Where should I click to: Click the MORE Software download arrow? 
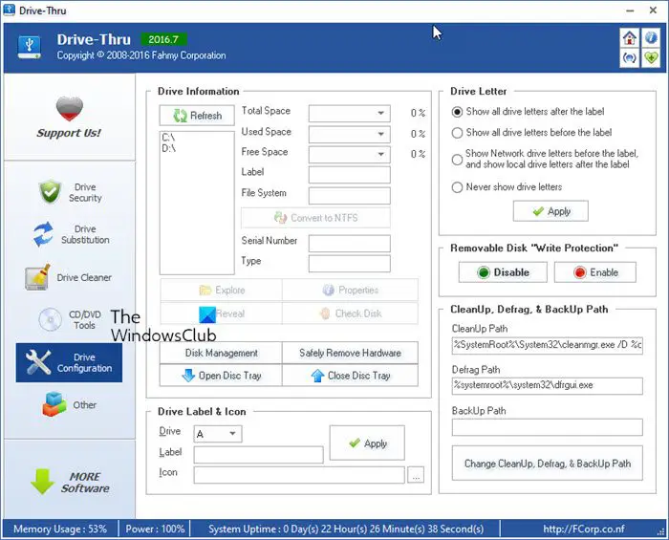pyautogui.click(x=42, y=482)
